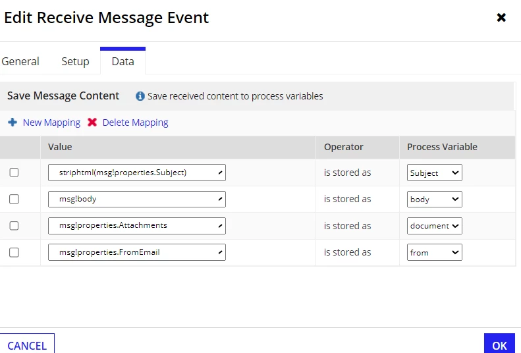Click into the msg!properties.Attachments value field
This screenshot has width=521, height=353.
tap(137, 226)
